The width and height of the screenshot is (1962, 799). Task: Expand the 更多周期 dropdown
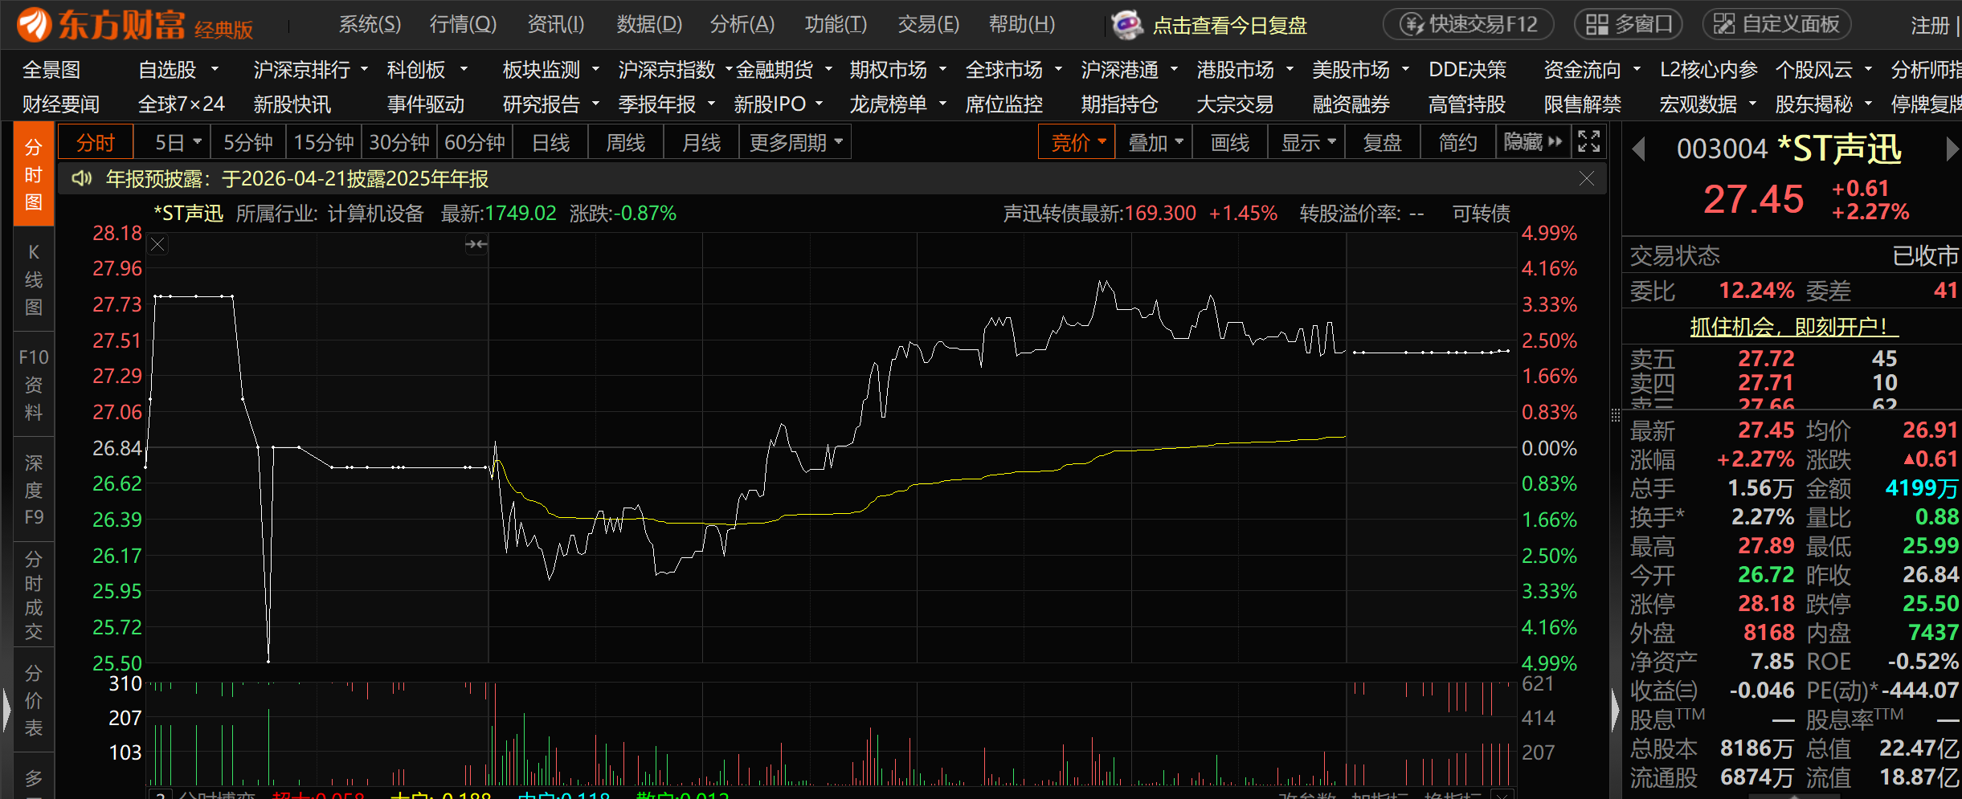tap(795, 143)
